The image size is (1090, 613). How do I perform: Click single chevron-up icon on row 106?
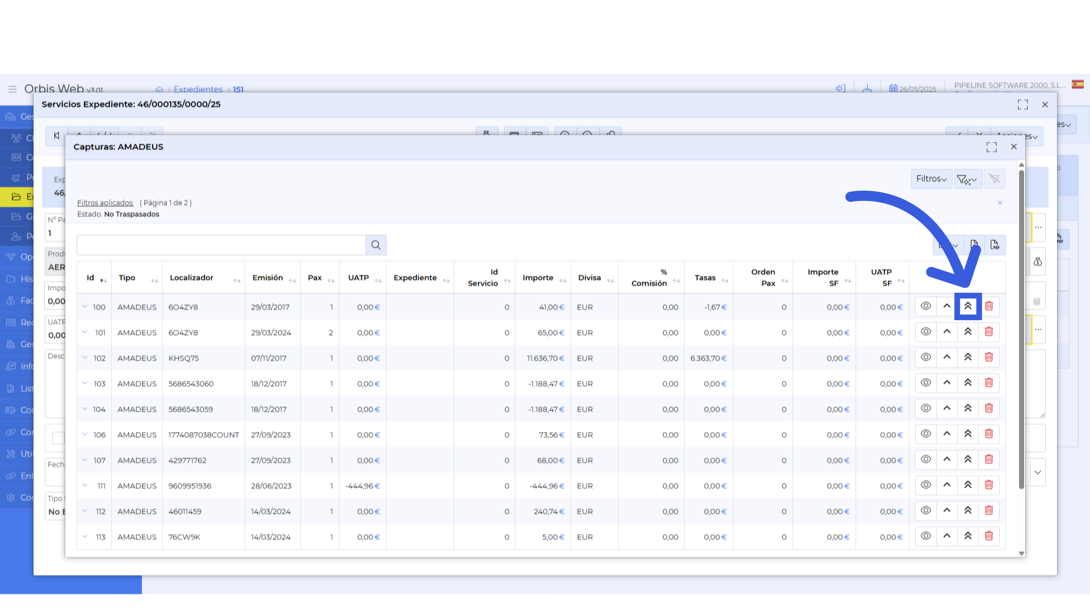coord(947,434)
